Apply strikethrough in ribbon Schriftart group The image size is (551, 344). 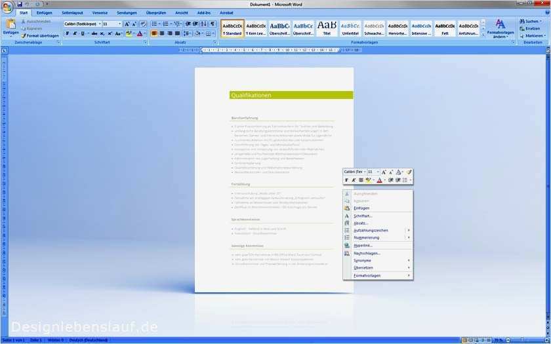click(x=94, y=33)
